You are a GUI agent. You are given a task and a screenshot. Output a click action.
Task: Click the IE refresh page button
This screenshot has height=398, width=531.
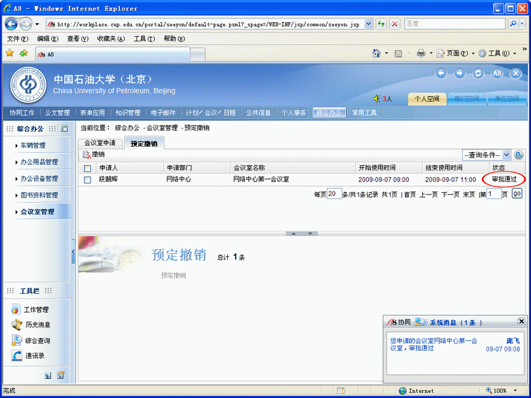coord(381,24)
